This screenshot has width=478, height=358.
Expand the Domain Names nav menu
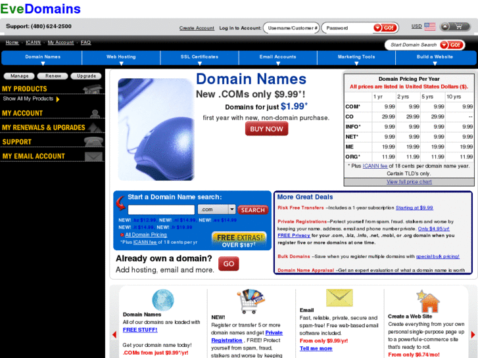pyautogui.click(x=43, y=58)
